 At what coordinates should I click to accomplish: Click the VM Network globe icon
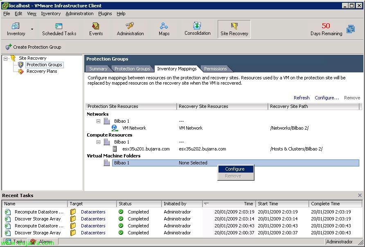click(114, 128)
